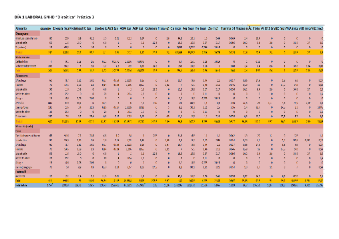Viewport: 339px width, 239px height.
Task: Select the 'surimi (cangrejo)' food row label
Action: [24, 167]
